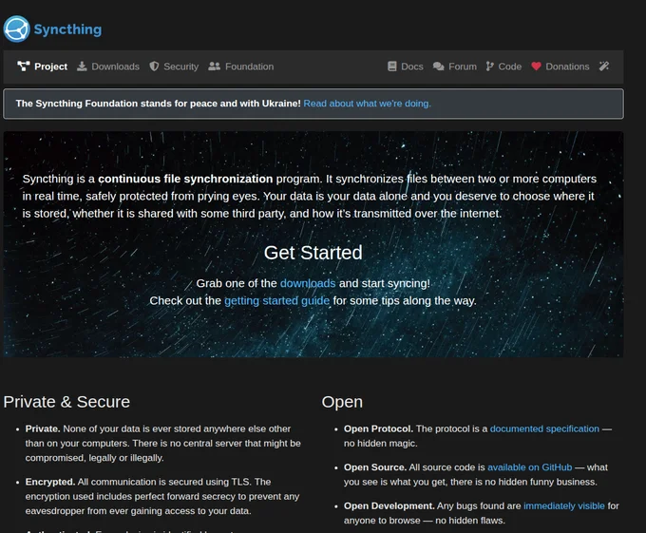Open the Foundation nav item

point(249,67)
